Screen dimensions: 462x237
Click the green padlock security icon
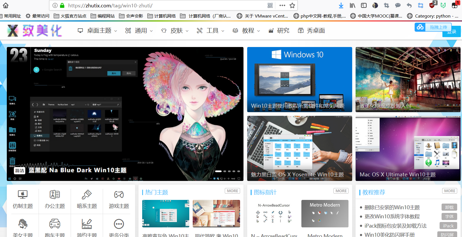[x=62, y=5]
